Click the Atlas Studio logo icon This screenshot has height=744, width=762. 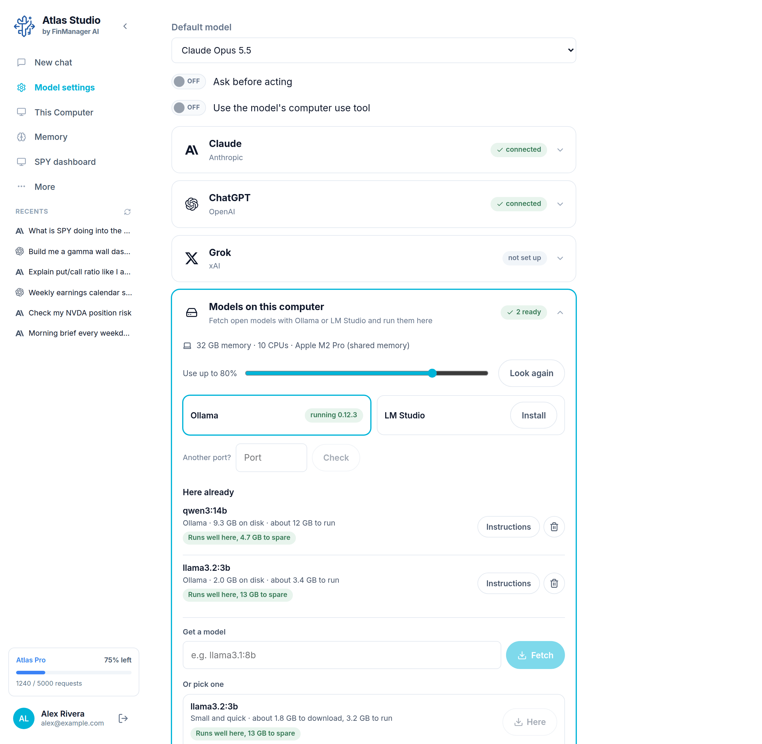pos(24,26)
